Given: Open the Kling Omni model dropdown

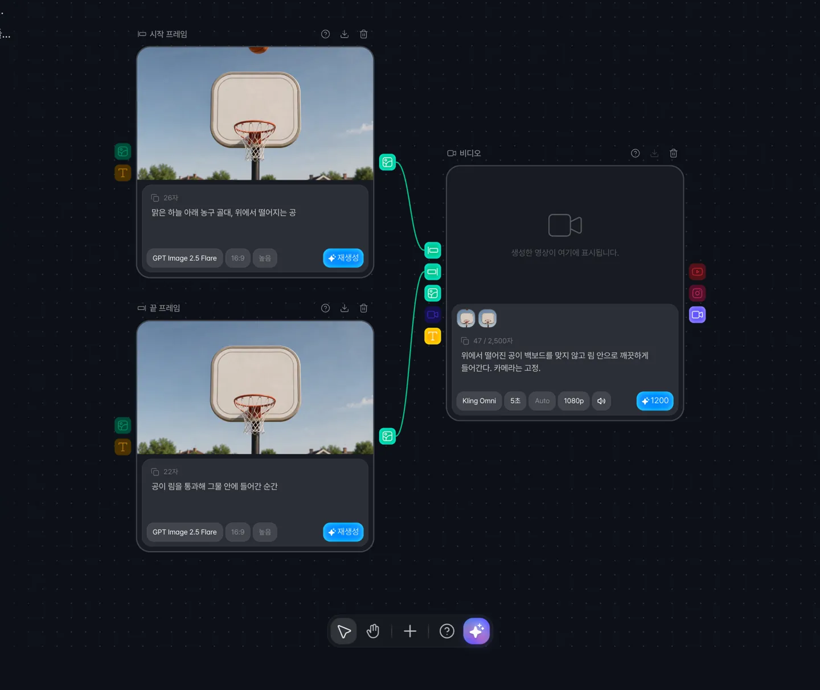Looking at the screenshot, I should tap(479, 401).
